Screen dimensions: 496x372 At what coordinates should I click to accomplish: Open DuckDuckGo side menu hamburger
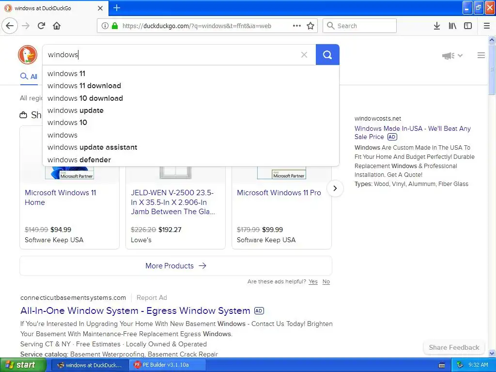pos(481,55)
